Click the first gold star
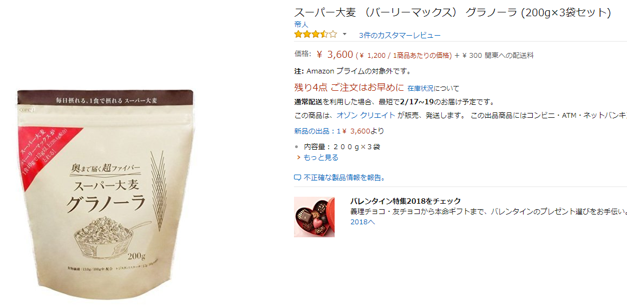 (x=298, y=35)
